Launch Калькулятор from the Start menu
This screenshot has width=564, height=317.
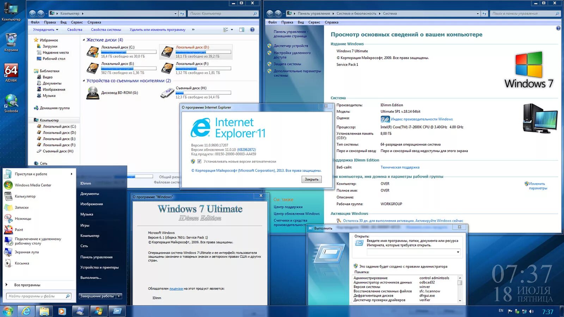[25, 196]
